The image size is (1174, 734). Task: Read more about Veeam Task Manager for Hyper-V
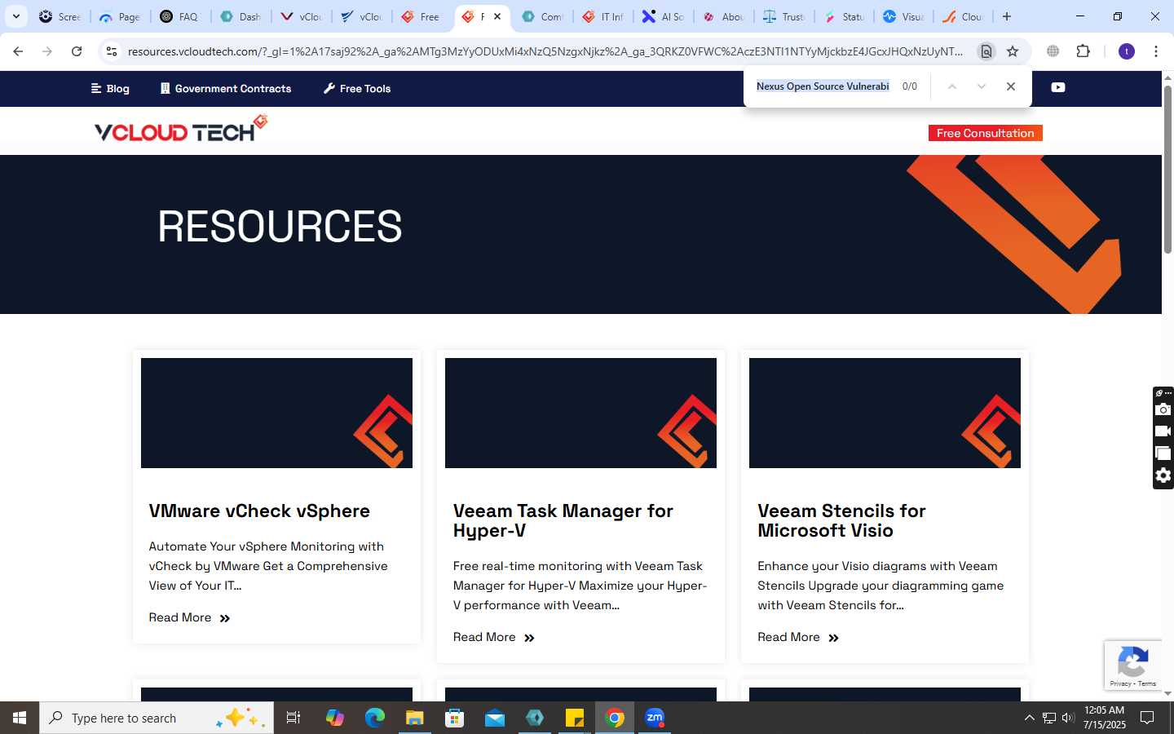click(494, 638)
